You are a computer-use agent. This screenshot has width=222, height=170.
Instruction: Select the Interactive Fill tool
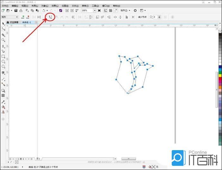3,107
